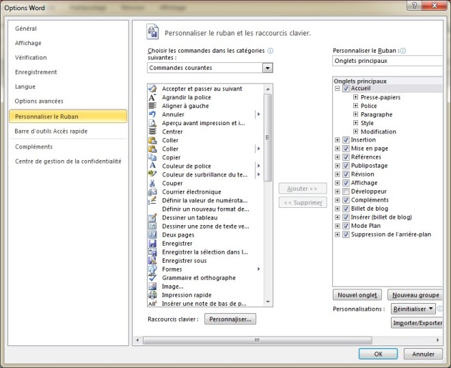Expand the Modification group
Image resolution: width=451 pixels, height=368 pixels.
(355, 131)
